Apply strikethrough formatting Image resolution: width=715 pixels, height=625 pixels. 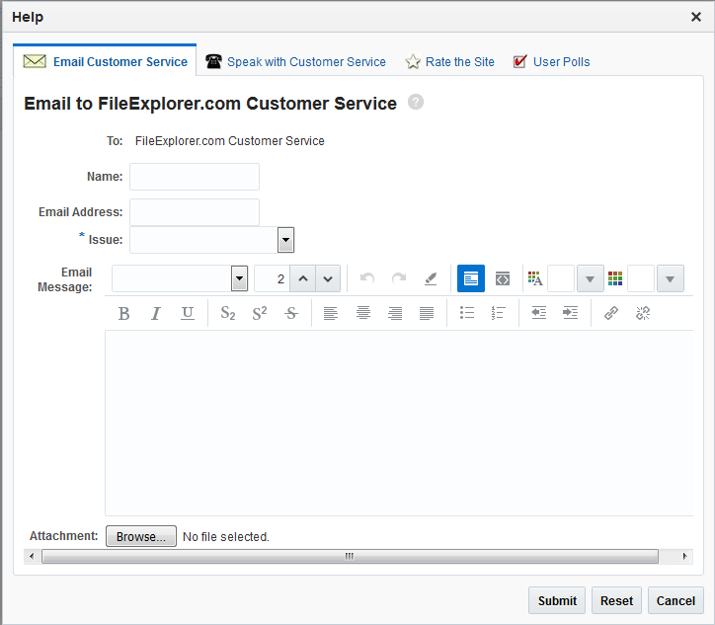[x=291, y=313]
